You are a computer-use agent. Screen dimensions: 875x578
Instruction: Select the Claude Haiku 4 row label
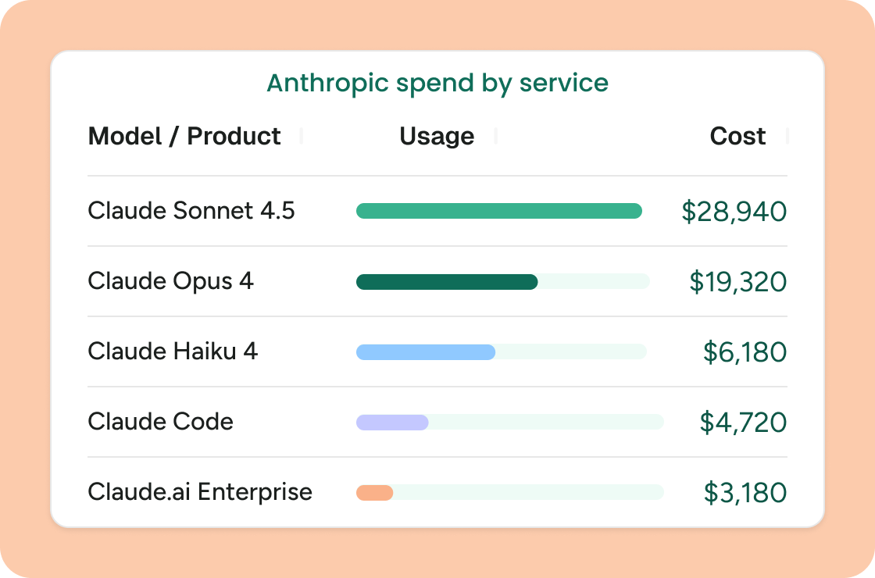point(173,351)
